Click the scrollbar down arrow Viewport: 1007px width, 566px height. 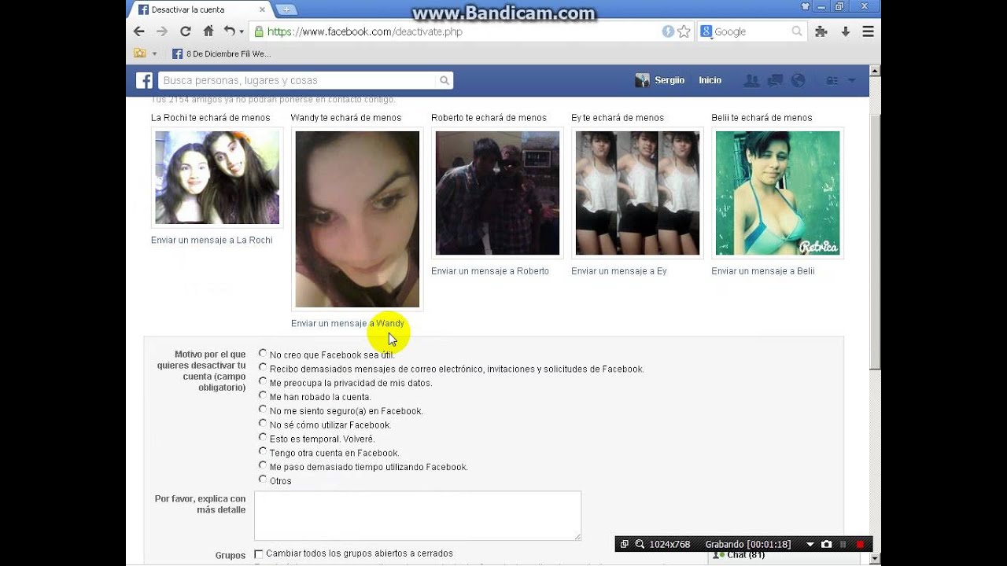click(x=875, y=559)
